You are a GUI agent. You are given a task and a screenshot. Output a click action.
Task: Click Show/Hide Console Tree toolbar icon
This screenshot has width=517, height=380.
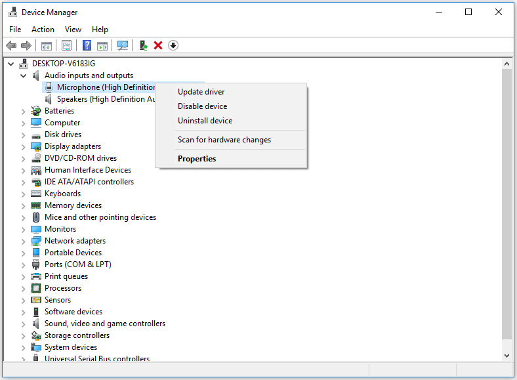coord(47,45)
